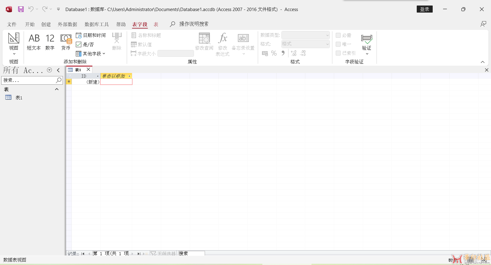Switch to the 数据库工具 ribbon tab
This screenshot has height=265, width=491.
pyautogui.click(x=97, y=24)
